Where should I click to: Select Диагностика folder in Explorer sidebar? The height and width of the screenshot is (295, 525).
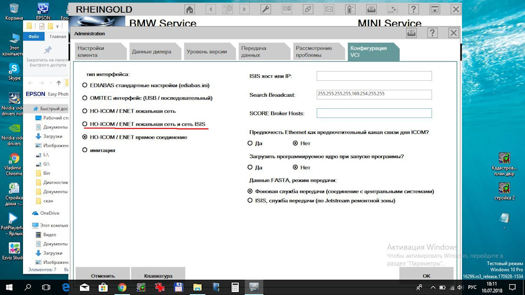(52, 182)
